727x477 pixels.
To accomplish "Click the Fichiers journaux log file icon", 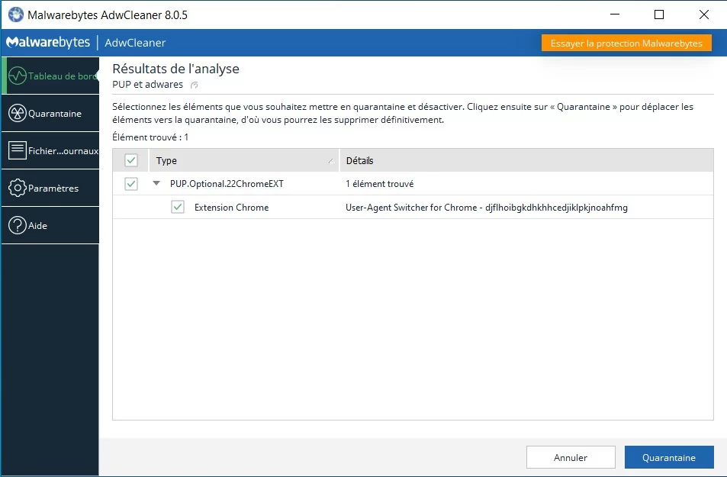I will coord(18,150).
